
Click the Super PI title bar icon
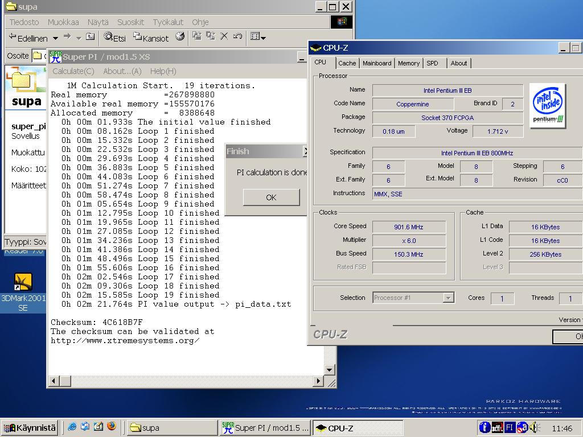coord(55,57)
